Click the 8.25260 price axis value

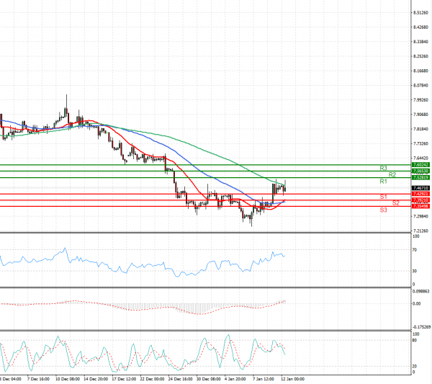tap(421, 56)
